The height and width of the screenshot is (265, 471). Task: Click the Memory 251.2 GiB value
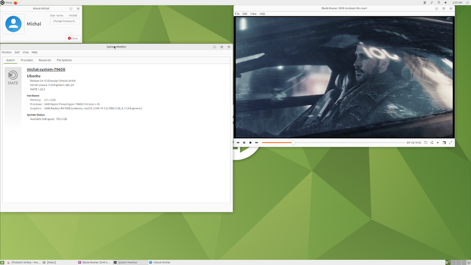pos(50,100)
